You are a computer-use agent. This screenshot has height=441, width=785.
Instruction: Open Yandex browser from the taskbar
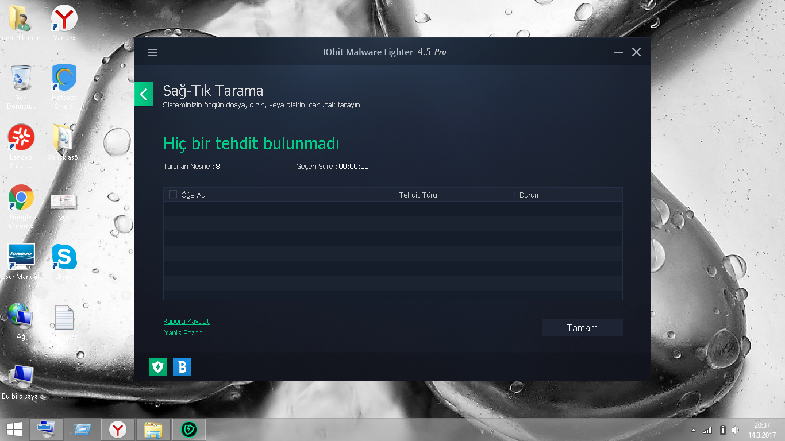118,429
